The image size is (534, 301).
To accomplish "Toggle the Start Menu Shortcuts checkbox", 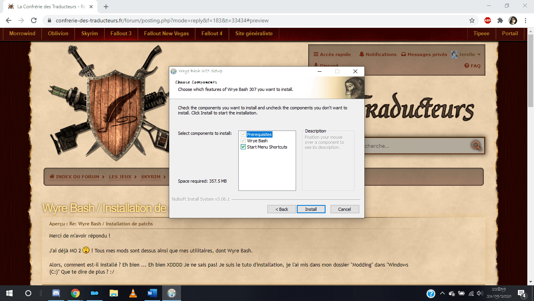I will (243, 147).
